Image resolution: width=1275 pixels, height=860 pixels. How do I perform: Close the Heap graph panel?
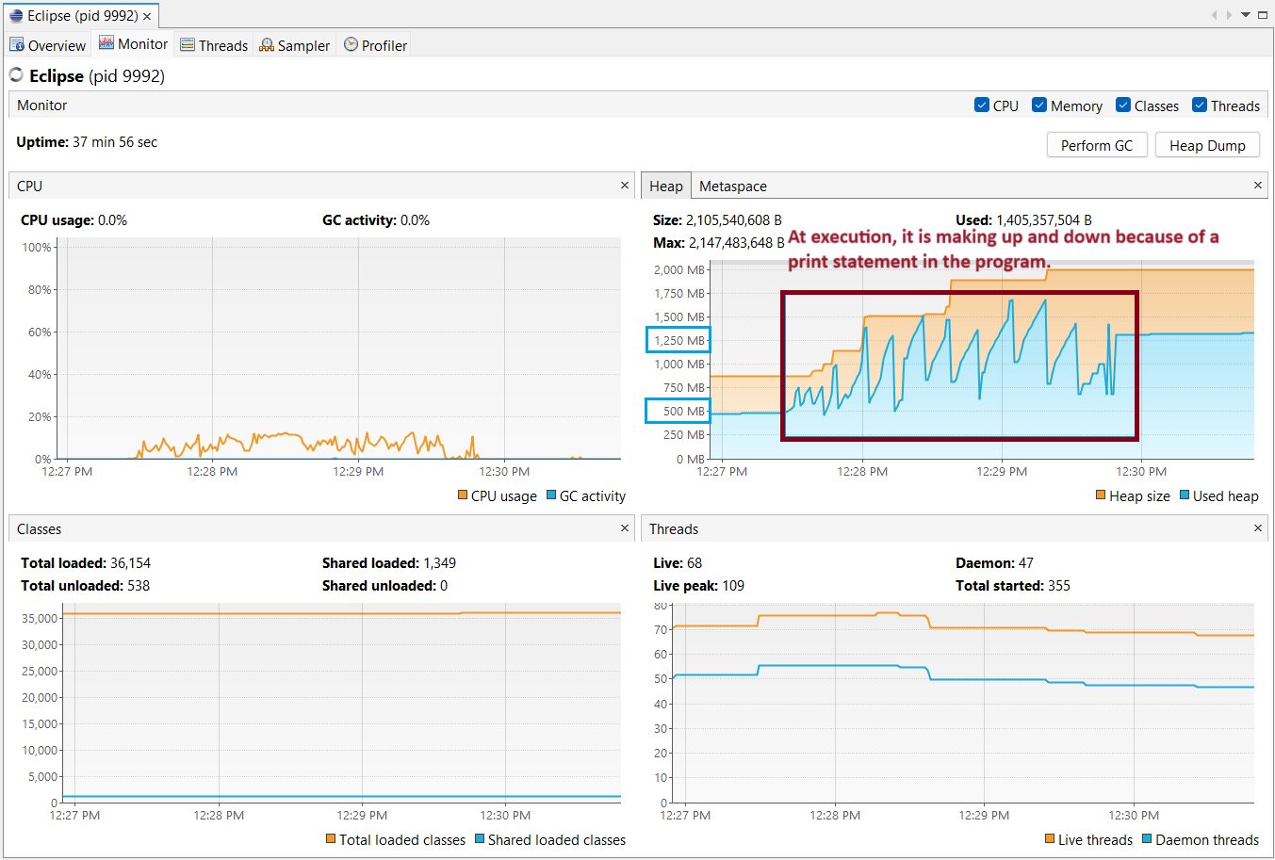(x=1257, y=186)
